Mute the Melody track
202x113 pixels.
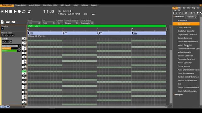pyautogui.click(x=3, y=41)
